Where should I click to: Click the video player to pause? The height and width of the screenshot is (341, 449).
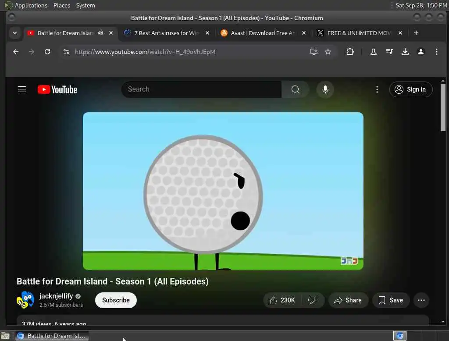point(223,191)
